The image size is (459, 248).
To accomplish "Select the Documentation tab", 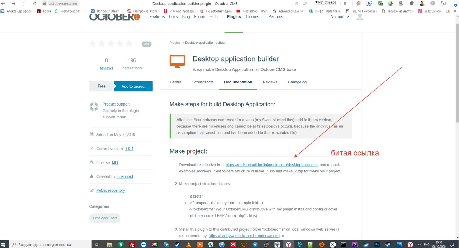I will [x=238, y=82].
